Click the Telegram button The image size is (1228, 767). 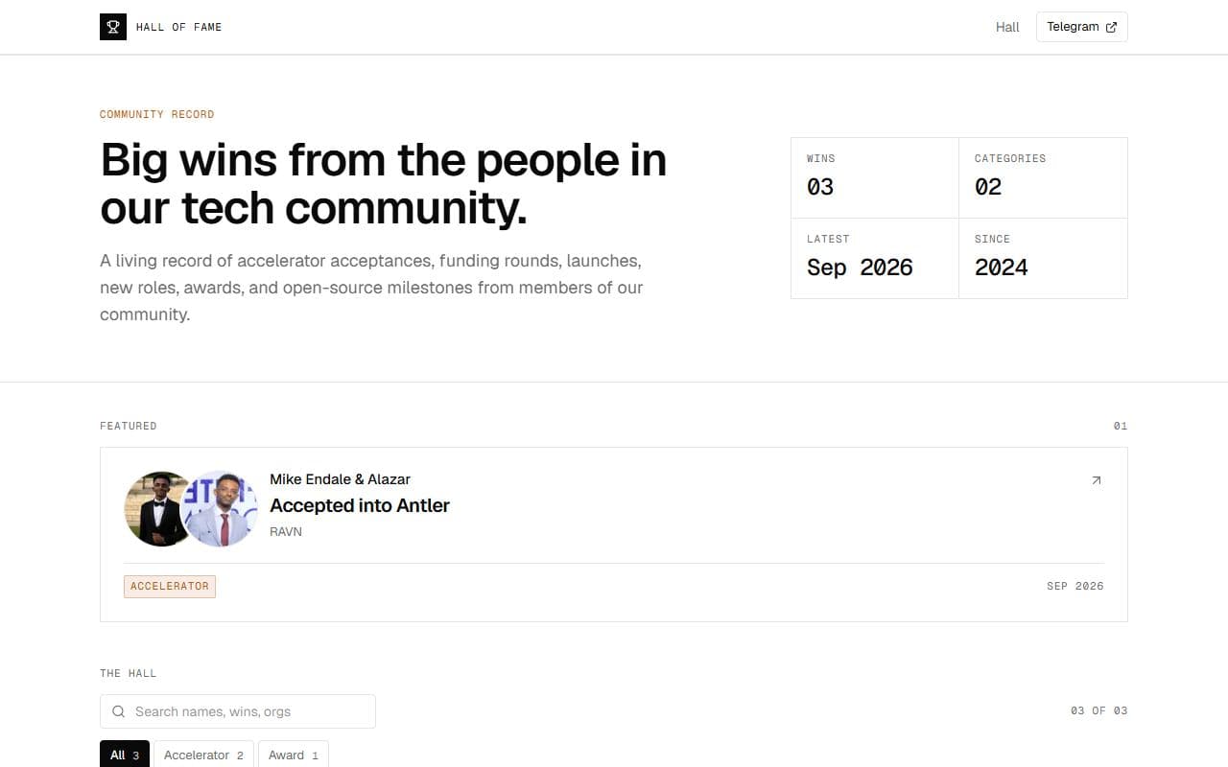(x=1082, y=27)
